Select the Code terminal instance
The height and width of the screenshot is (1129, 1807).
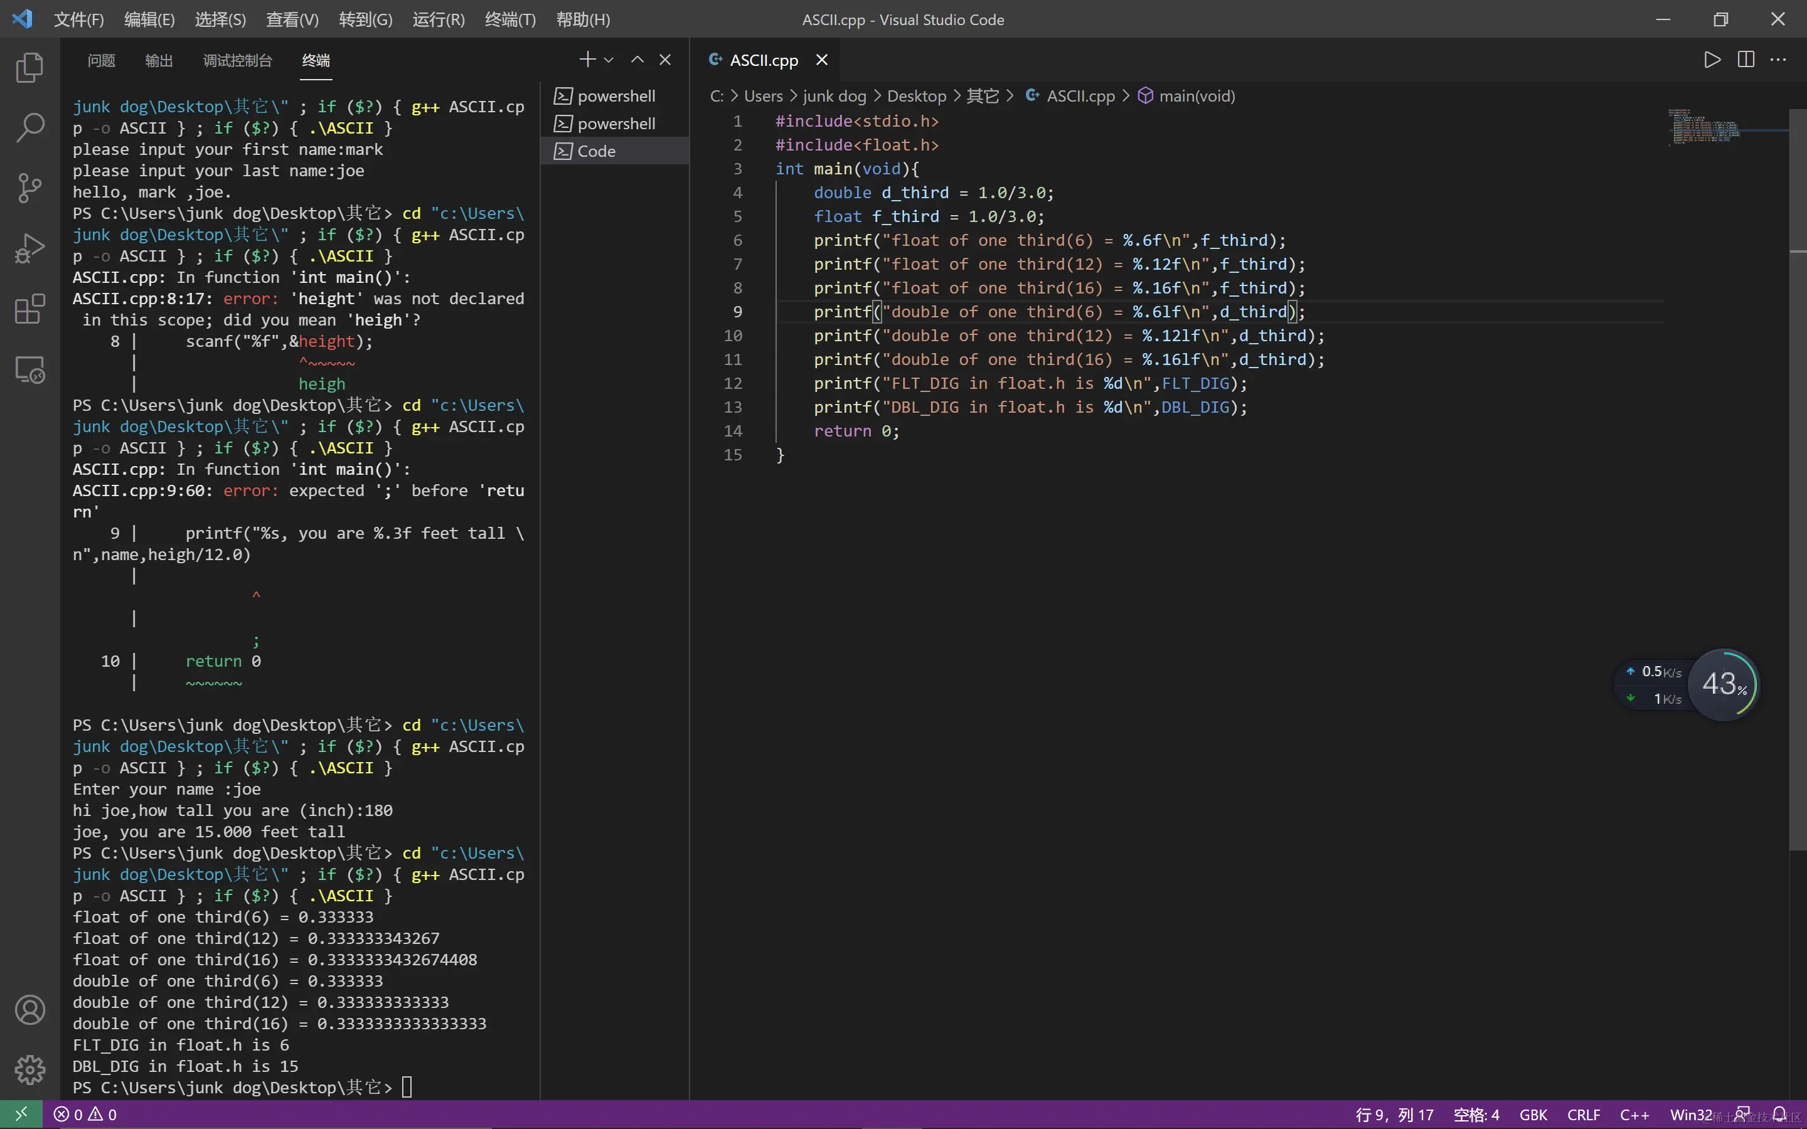coord(596,151)
